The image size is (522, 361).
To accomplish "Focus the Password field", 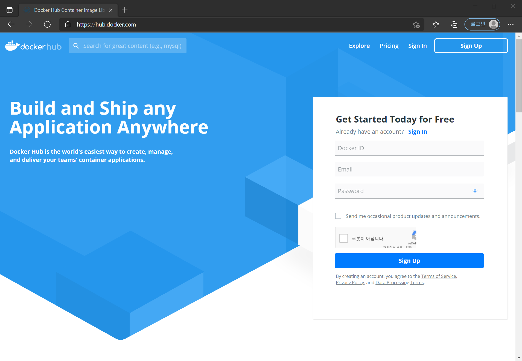I will tap(409, 191).
